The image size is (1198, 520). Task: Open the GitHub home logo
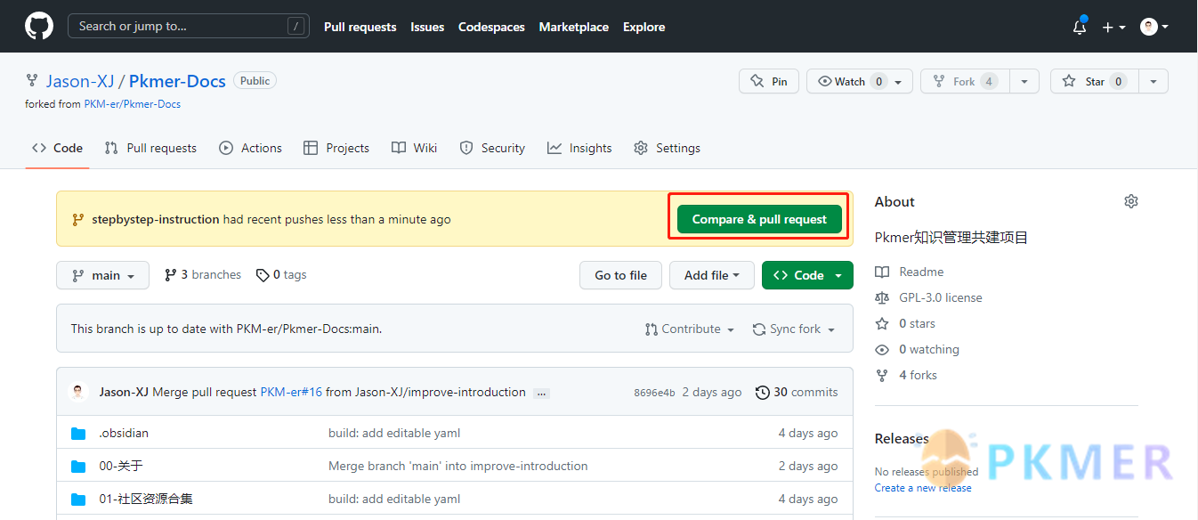pos(39,26)
